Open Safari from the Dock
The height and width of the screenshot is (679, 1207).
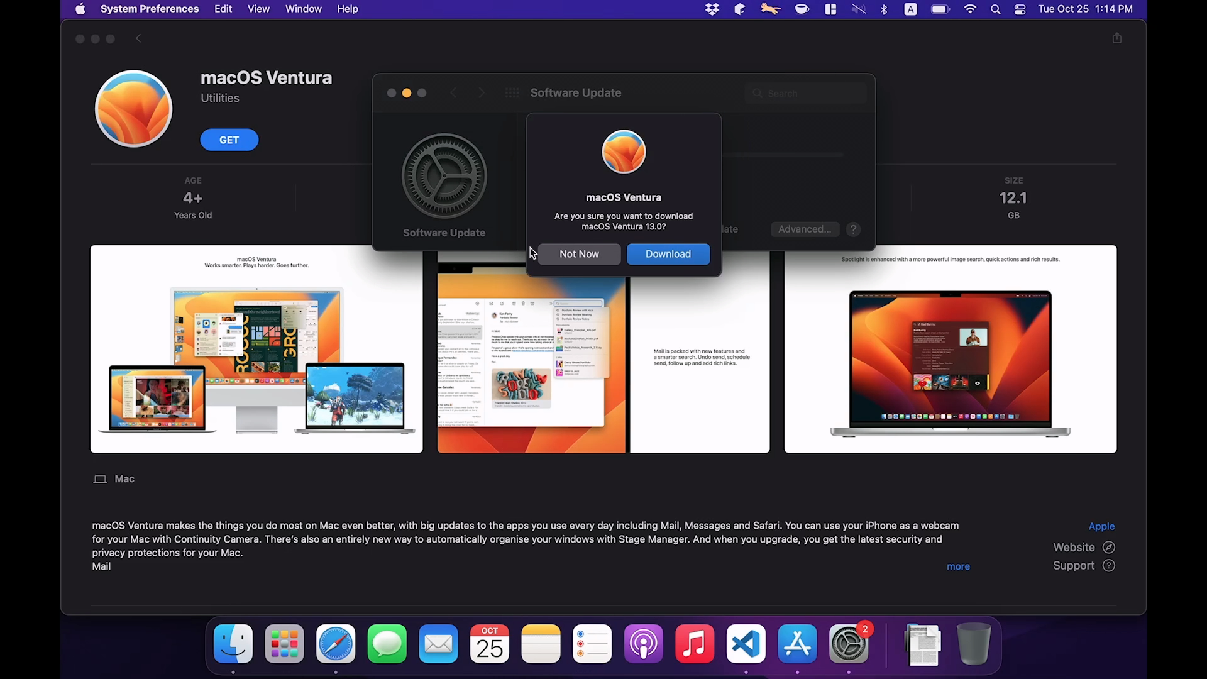336,644
